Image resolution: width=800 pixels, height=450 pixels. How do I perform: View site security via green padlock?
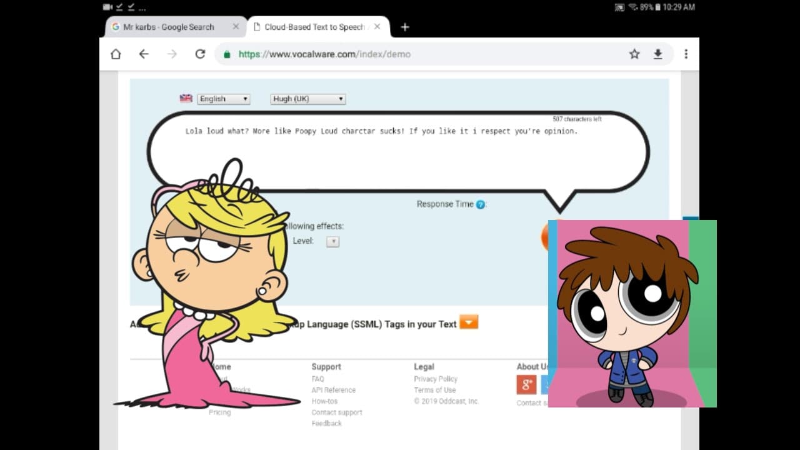pos(227,54)
